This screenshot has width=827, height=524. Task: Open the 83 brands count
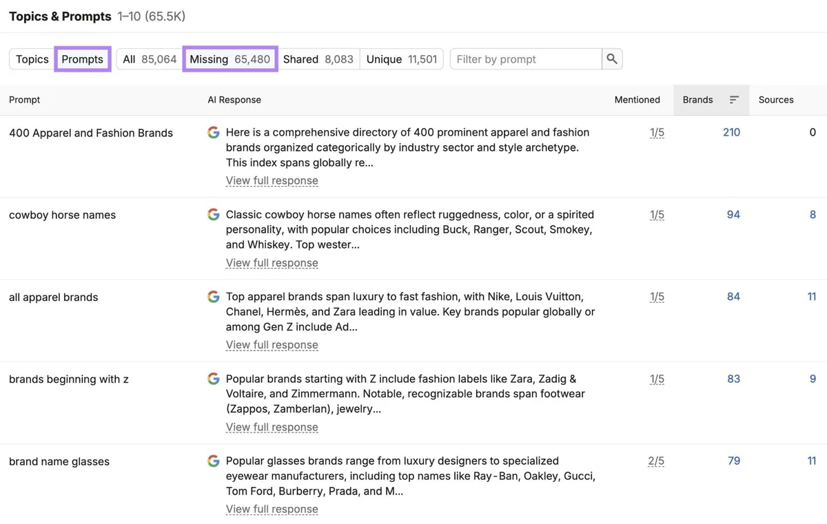click(x=733, y=379)
